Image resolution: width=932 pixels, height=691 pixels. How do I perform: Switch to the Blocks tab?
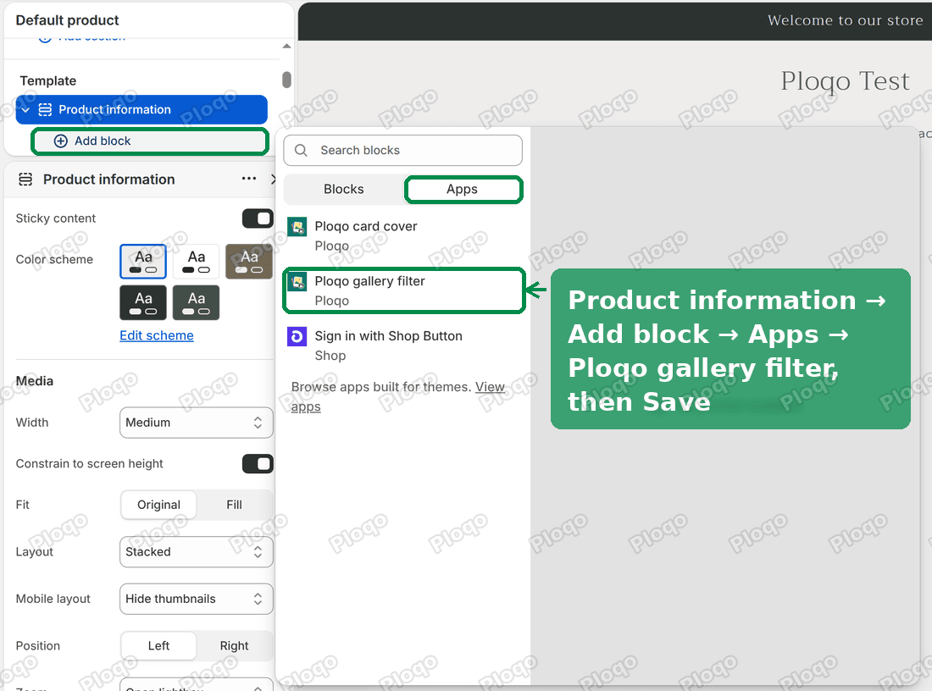[343, 190]
